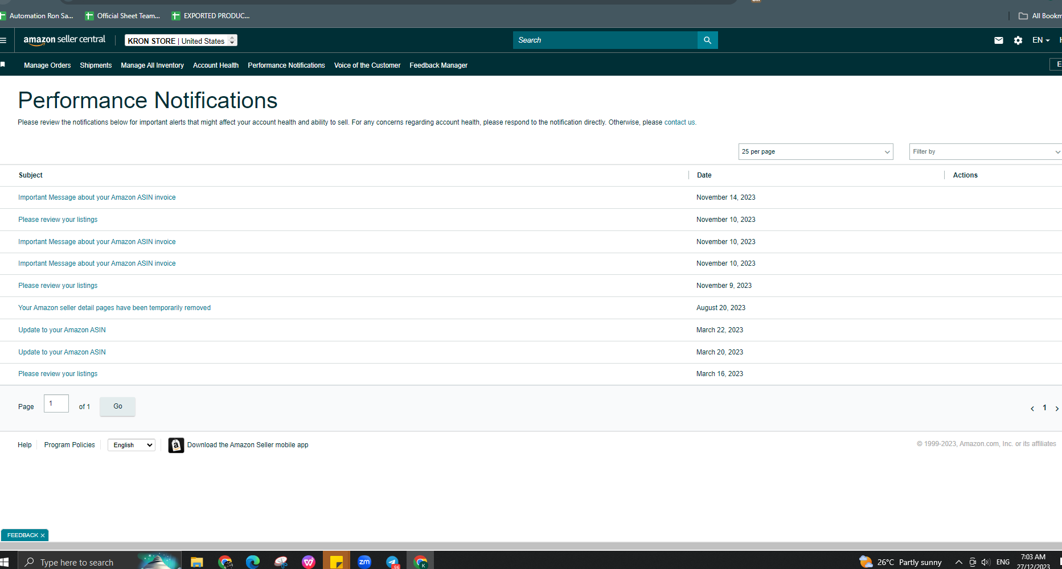
Task: Open November 9 Please review your listings
Action: point(58,286)
